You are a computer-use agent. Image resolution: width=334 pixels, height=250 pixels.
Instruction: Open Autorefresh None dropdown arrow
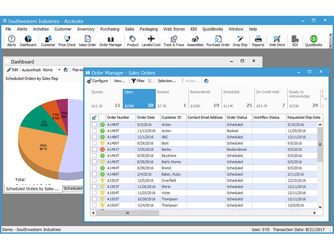tap(59, 70)
